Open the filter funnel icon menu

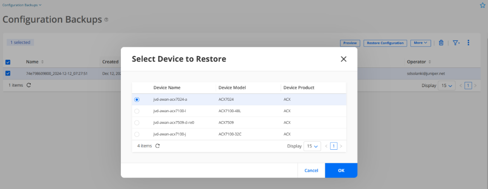pyautogui.click(x=456, y=43)
